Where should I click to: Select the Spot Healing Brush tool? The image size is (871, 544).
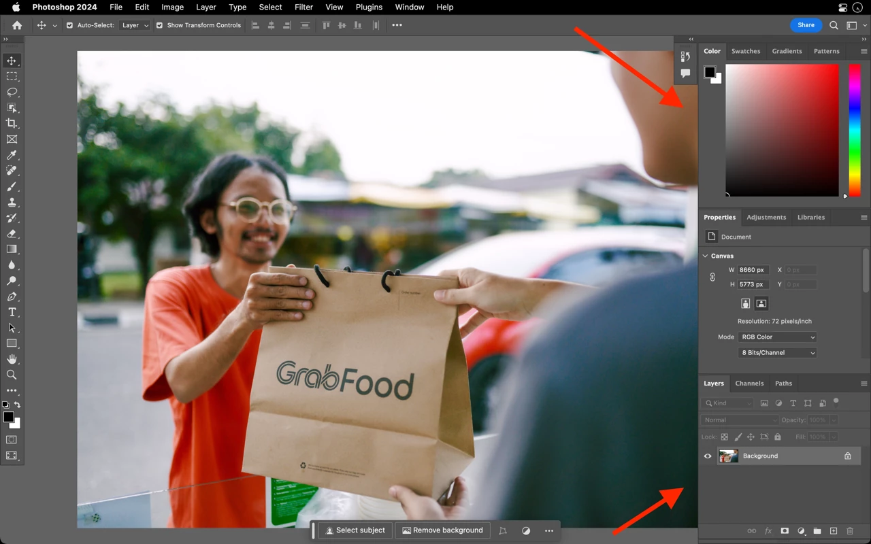(12, 171)
